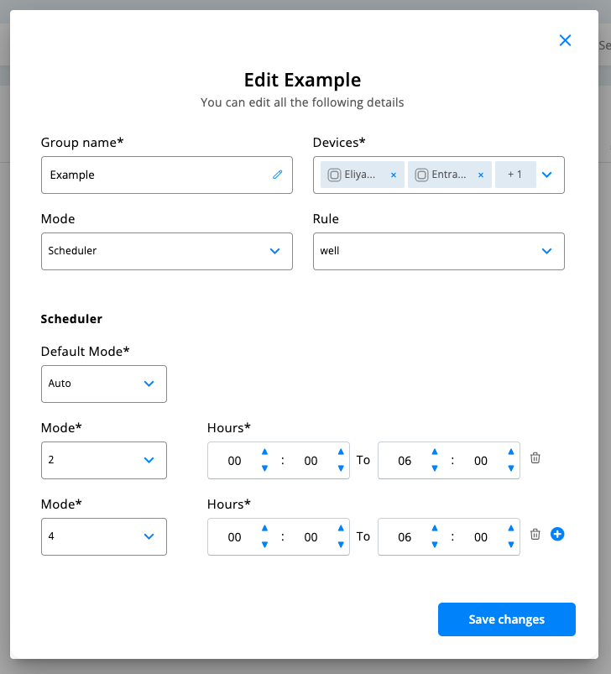Open the Mode dropdown showing Scheduler
This screenshot has height=674, width=611.
tap(166, 251)
